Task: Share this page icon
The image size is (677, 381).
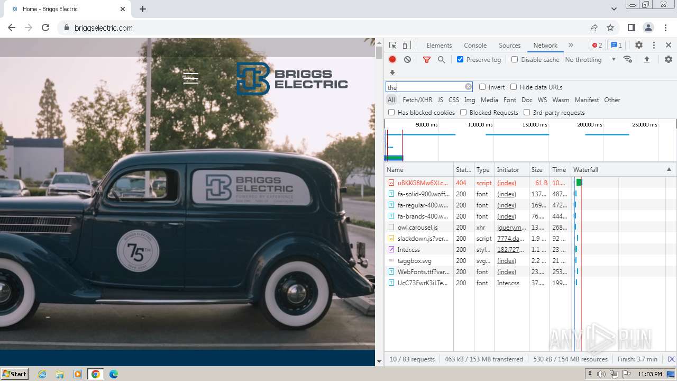Action: (x=593, y=28)
